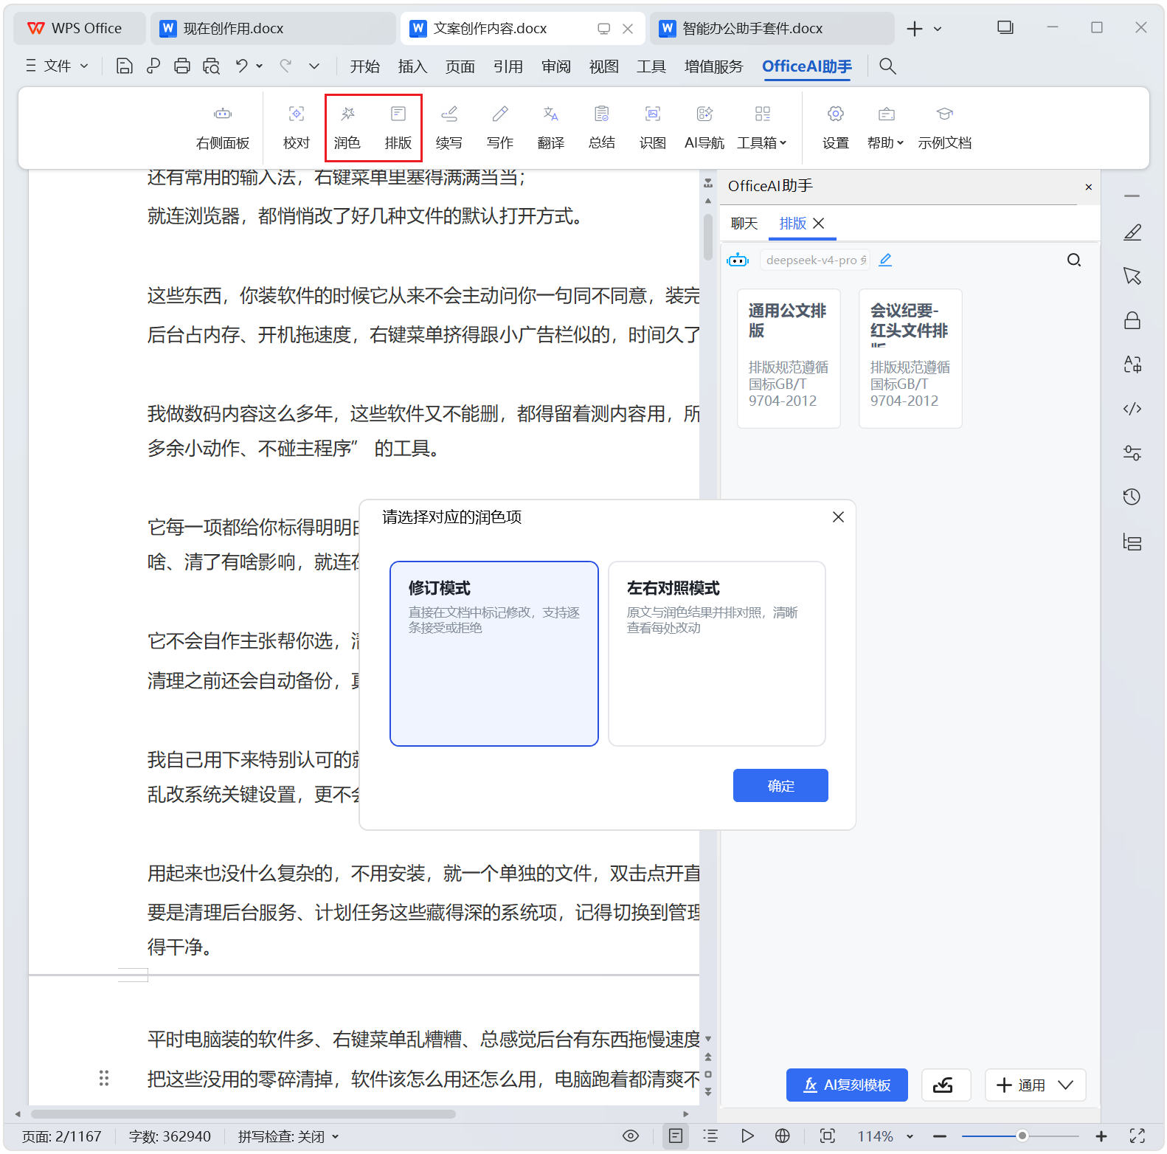Confirm with the 确定 button

click(780, 786)
